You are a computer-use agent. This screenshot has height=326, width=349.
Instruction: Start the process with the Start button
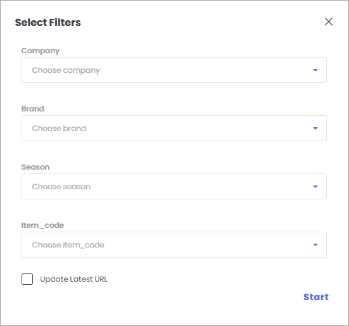click(316, 297)
